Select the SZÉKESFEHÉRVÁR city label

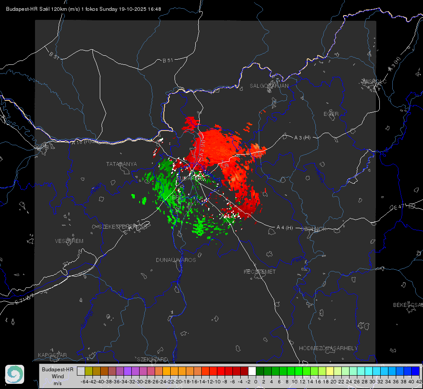pos(123,227)
